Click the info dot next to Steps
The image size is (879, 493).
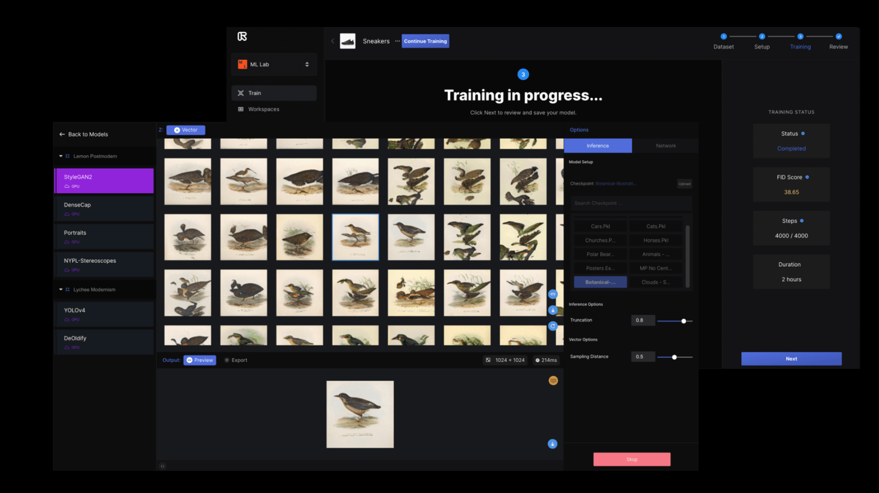802,221
